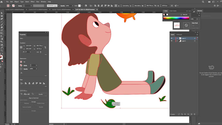Enable the Invert Mask checkbox
The image size is (222, 125).
click(191, 28)
